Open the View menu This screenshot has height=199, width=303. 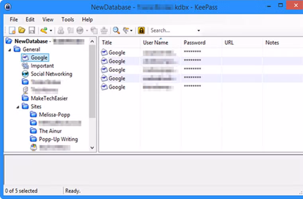tap(48, 20)
